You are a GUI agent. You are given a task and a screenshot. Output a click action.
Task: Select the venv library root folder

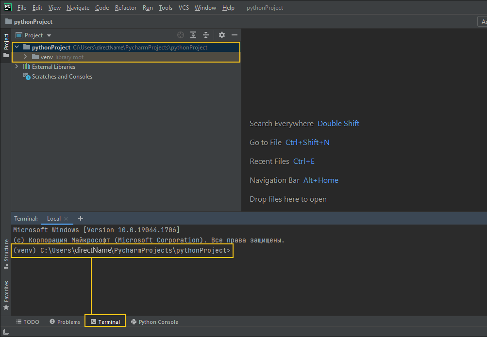tap(126, 57)
